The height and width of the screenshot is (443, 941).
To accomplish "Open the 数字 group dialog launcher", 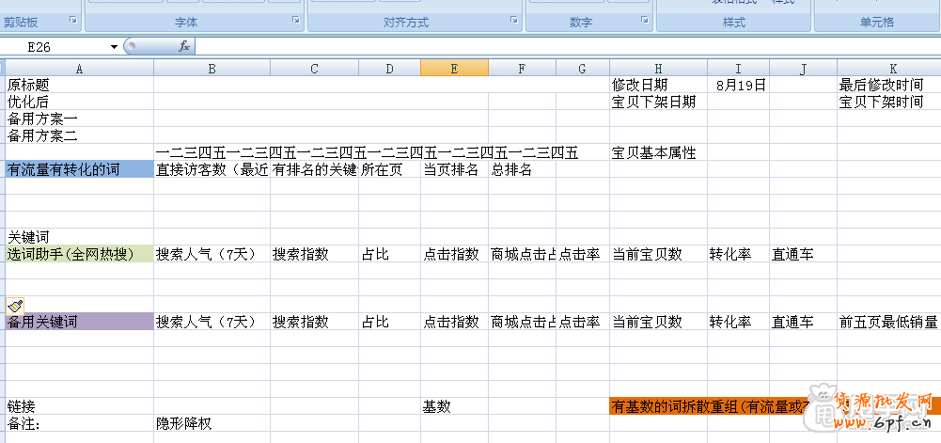I will point(644,20).
